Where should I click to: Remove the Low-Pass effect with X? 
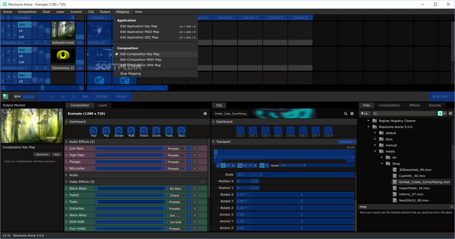[195, 149]
